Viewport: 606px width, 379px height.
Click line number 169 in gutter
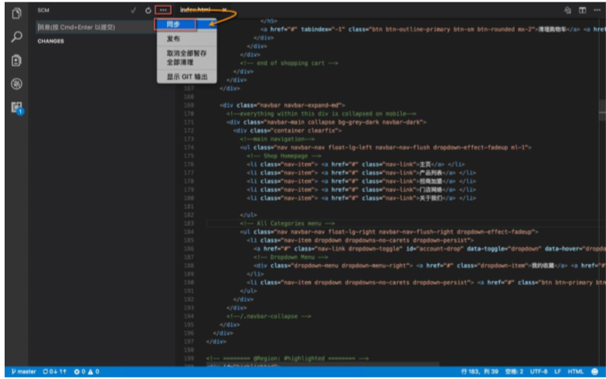(x=189, y=105)
